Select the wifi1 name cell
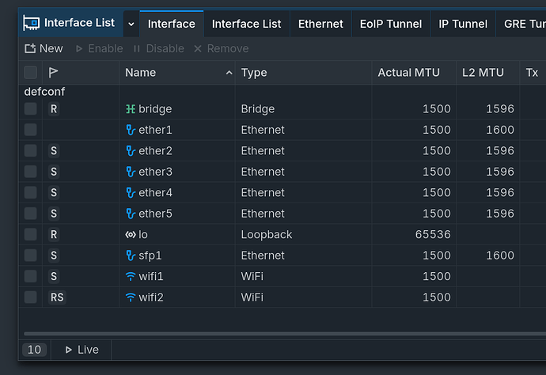The image size is (546, 375). (177, 276)
